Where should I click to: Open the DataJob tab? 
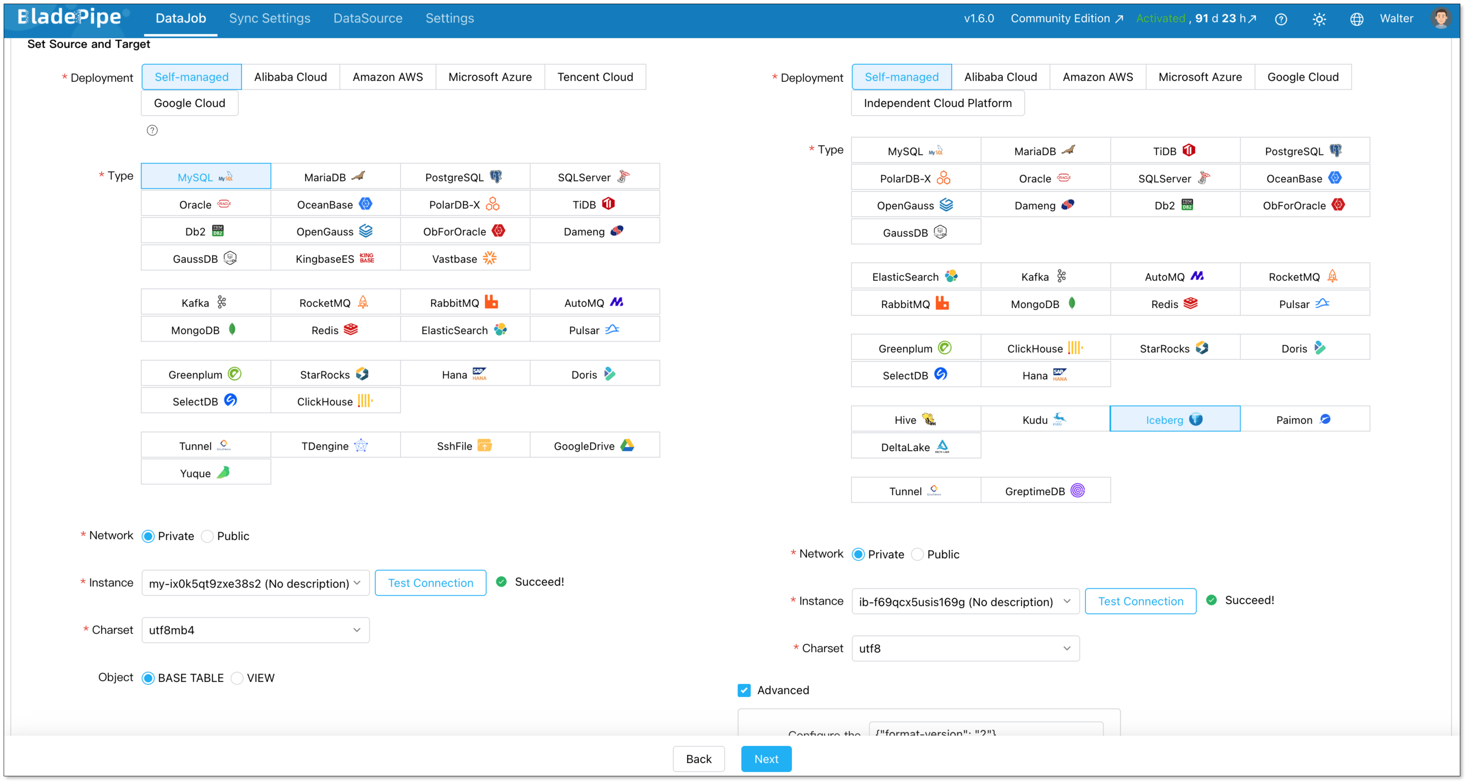(x=181, y=18)
